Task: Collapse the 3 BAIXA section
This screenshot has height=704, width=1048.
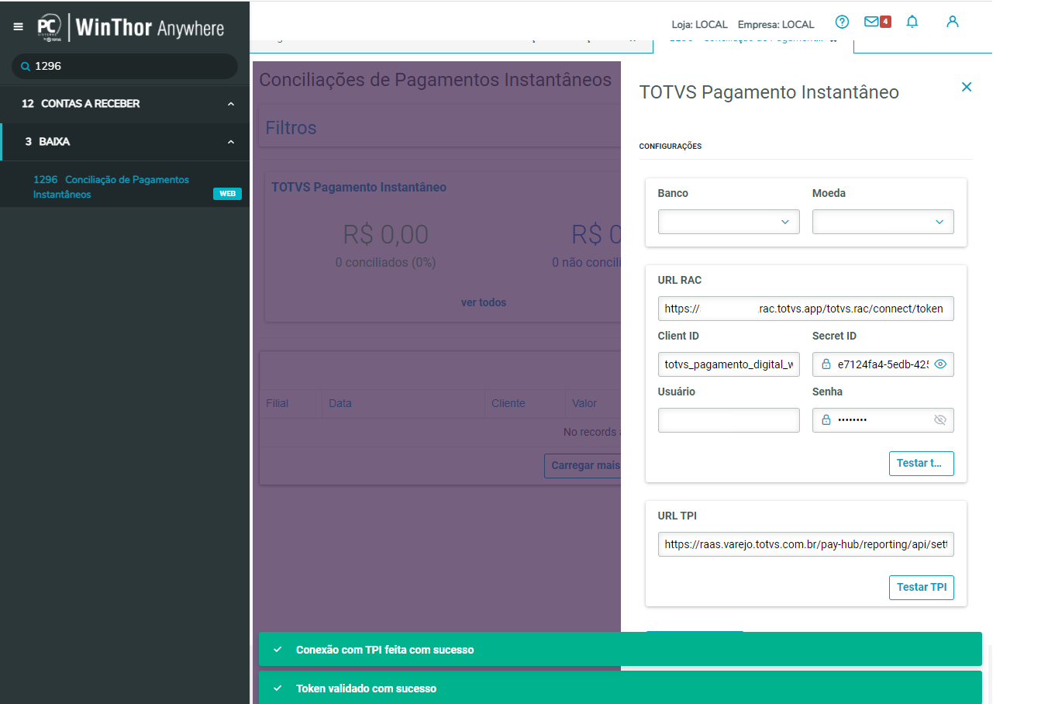Action: point(125,142)
